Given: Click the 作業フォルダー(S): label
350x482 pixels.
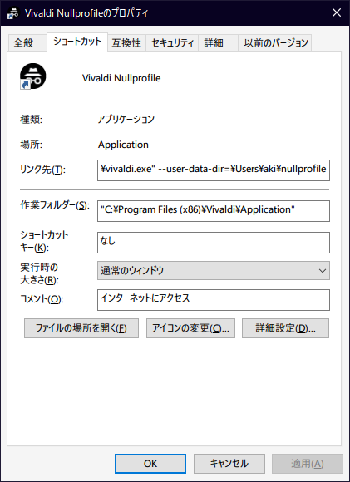Looking at the screenshot, I should (55, 205).
